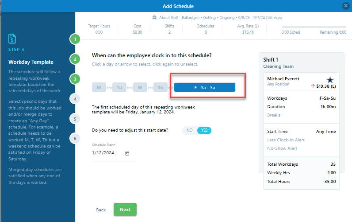Screen dimensions: 352x222
Task: Click the red up-arrow rate indicator
Action: [x=313, y=86]
